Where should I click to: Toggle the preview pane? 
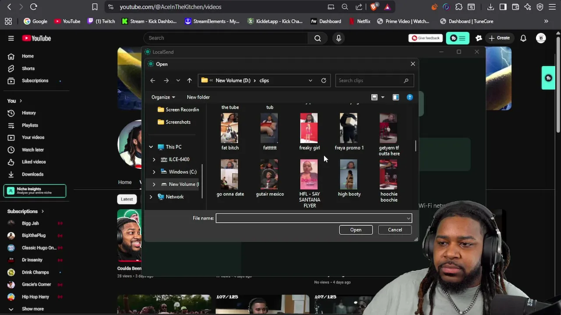click(x=396, y=97)
